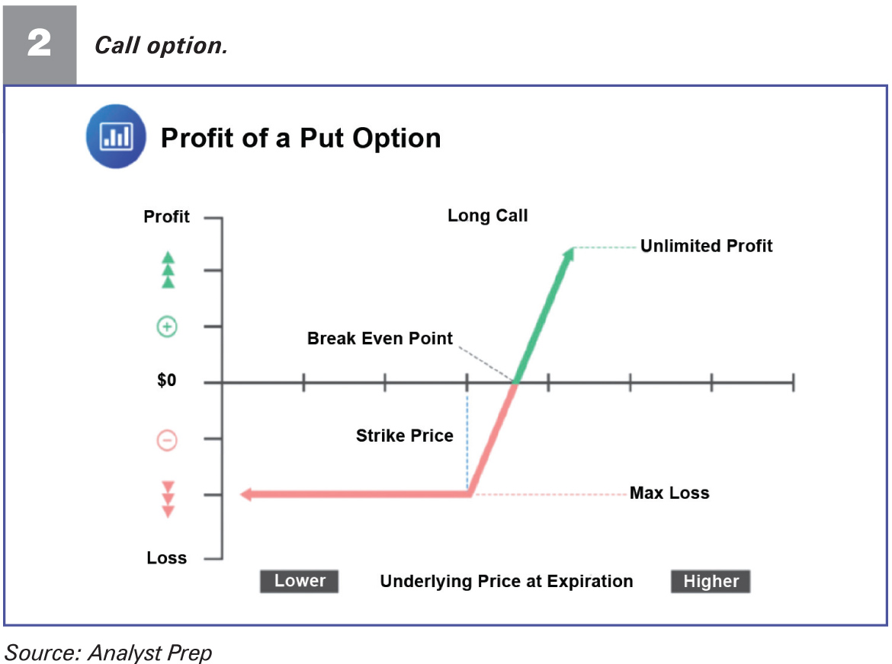The image size is (892, 664).
Task: Click the green rising profit line segment
Action: 544,316
